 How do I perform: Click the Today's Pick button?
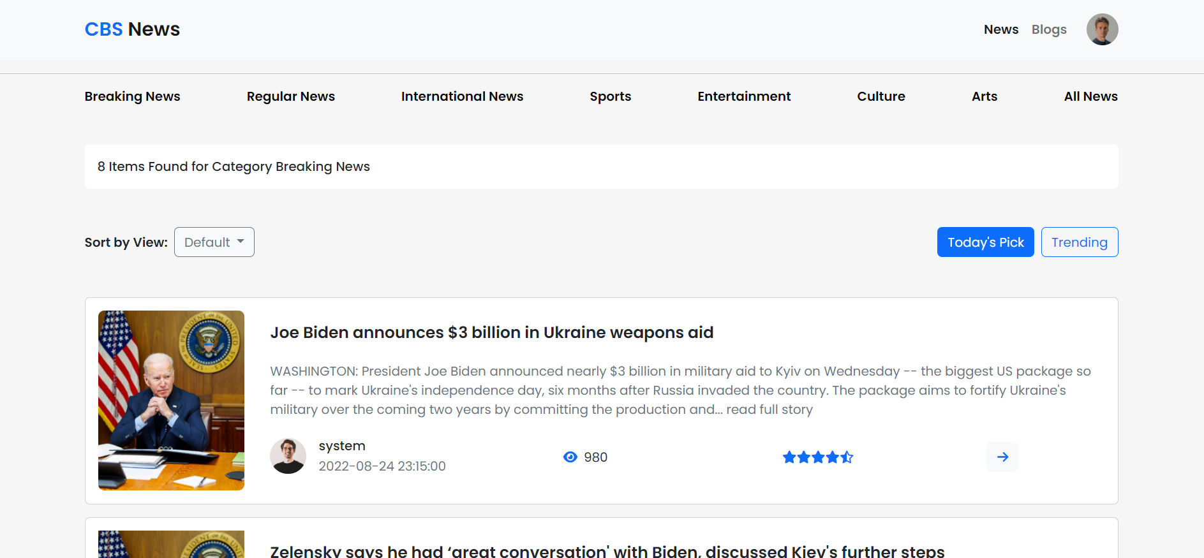click(985, 242)
